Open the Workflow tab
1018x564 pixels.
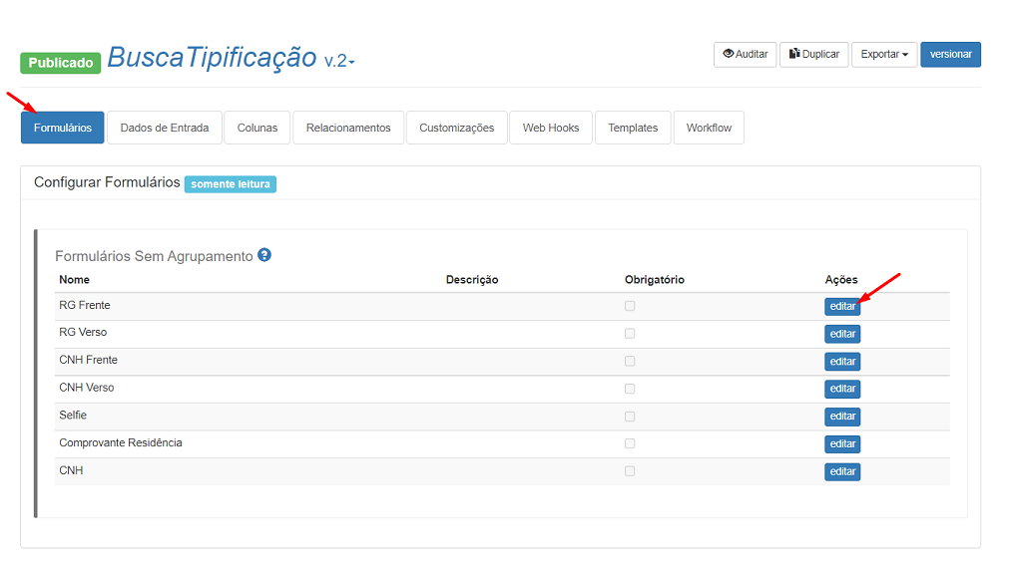tap(709, 128)
